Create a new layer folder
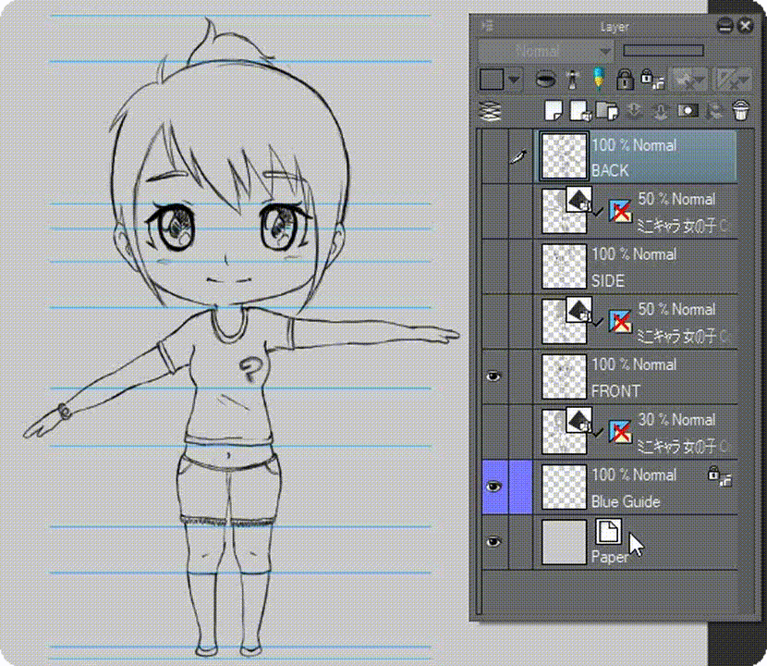Viewport: 767px width, 666px height. pyautogui.click(x=607, y=111)
